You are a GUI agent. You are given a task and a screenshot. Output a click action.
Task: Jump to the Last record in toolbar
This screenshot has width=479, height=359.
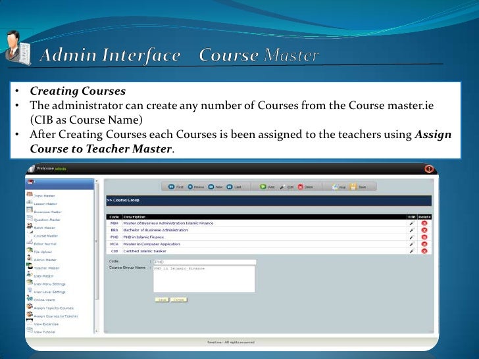pos(234,187)
